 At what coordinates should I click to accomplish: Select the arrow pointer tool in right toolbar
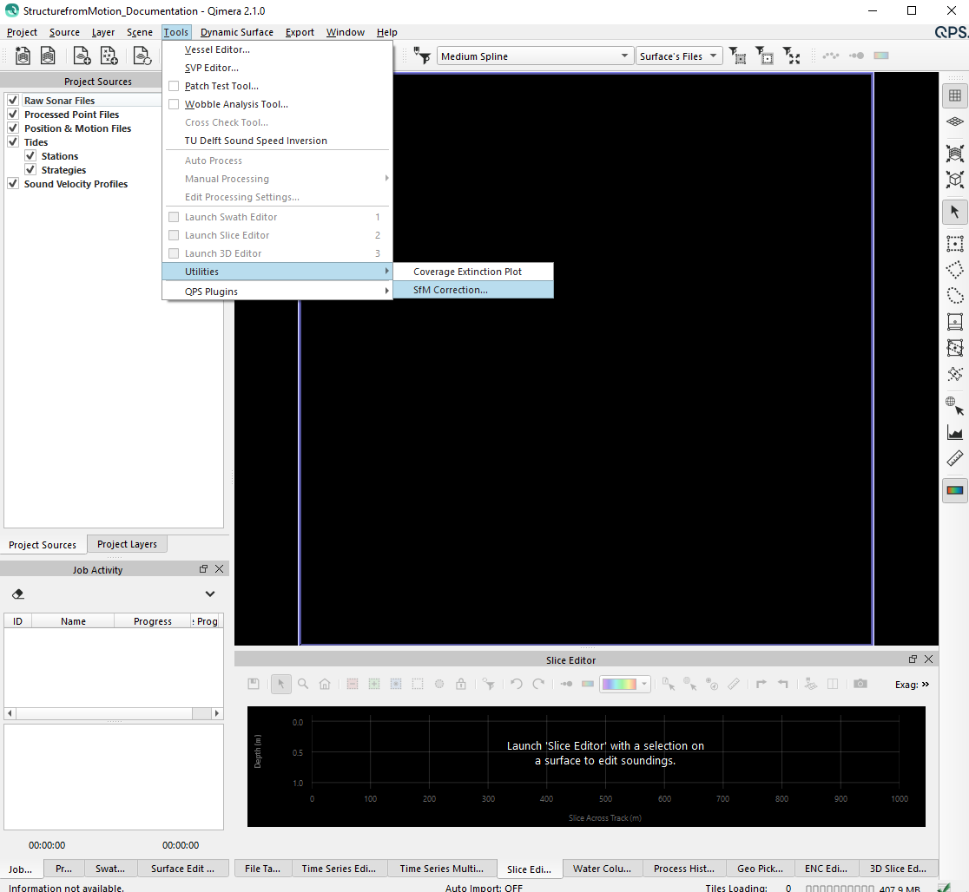(955, 212)
